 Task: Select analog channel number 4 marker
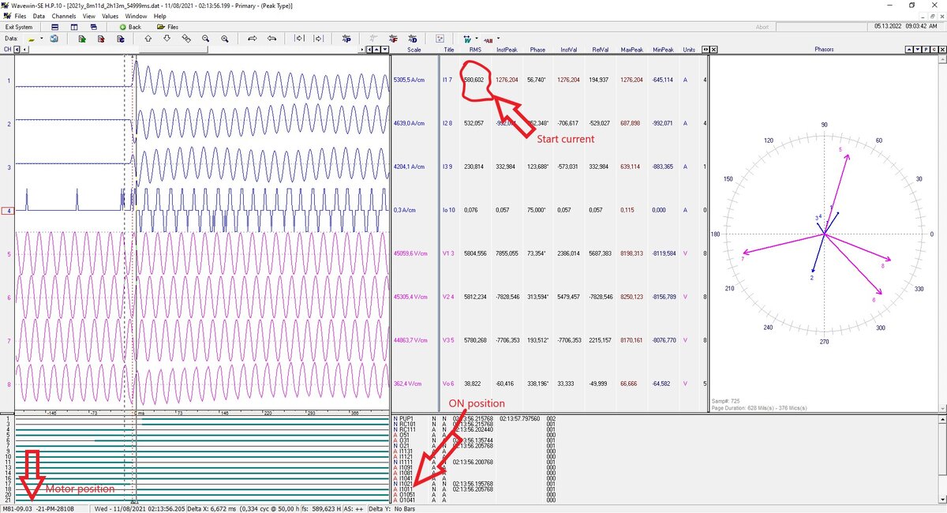point(9,211)
